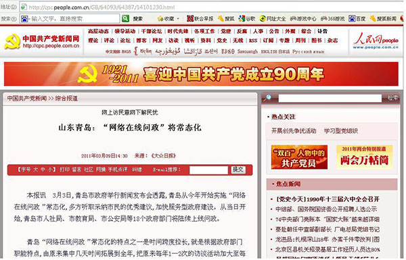The width and height of the screenshot is (406, 260).
Task: Set font size to 中
Action: pyautogui.click(x=43, y=170)
